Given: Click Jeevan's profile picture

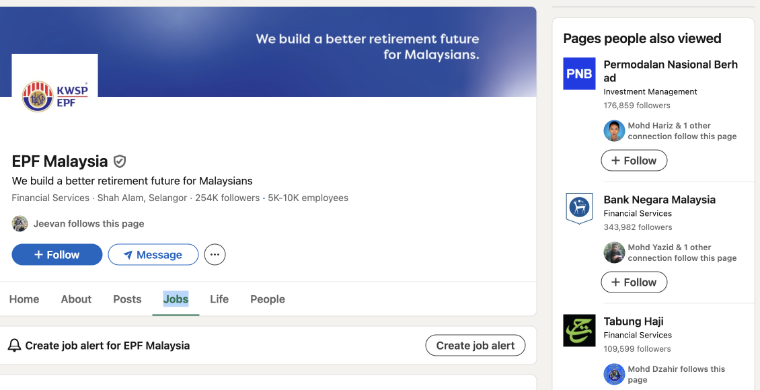Looking at the screenshot, I should coord(20,224).
